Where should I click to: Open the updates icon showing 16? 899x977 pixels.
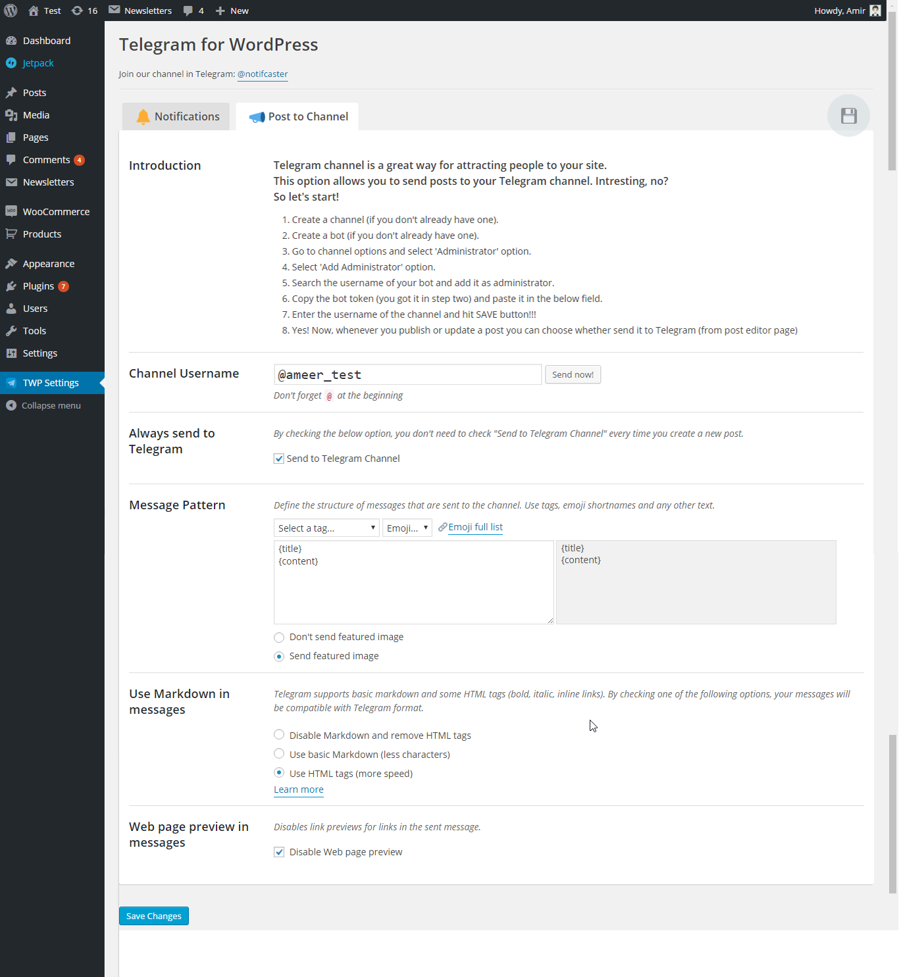(77, 11)
